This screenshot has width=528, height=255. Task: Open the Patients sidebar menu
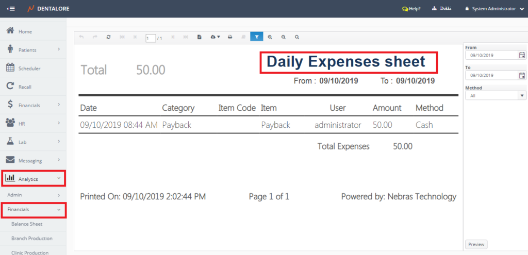pyautogui.click(x=34, y=50)
